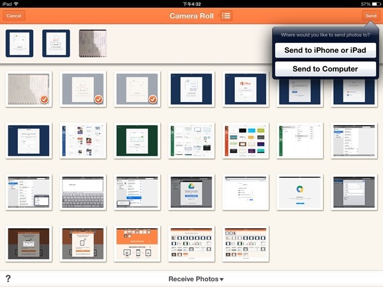Viewport: 383px width, 287px height.
Task: Tap third photo in the selected tray
Action: [x=93, y=43]
